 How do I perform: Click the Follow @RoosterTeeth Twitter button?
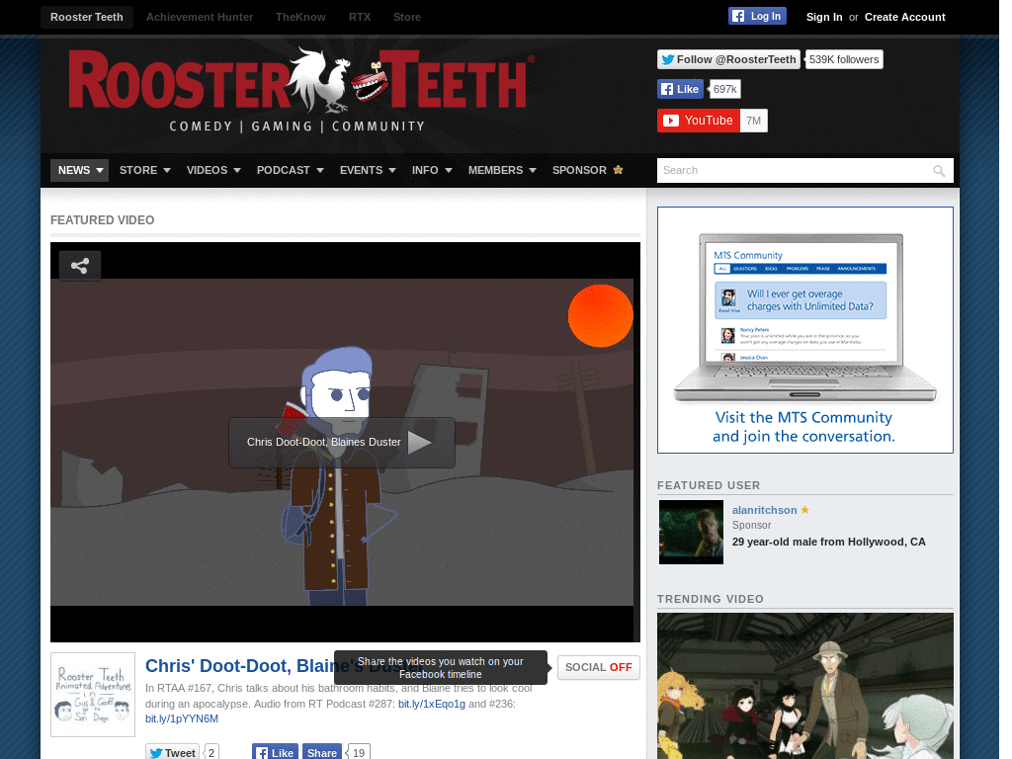(x=728, y=59)
